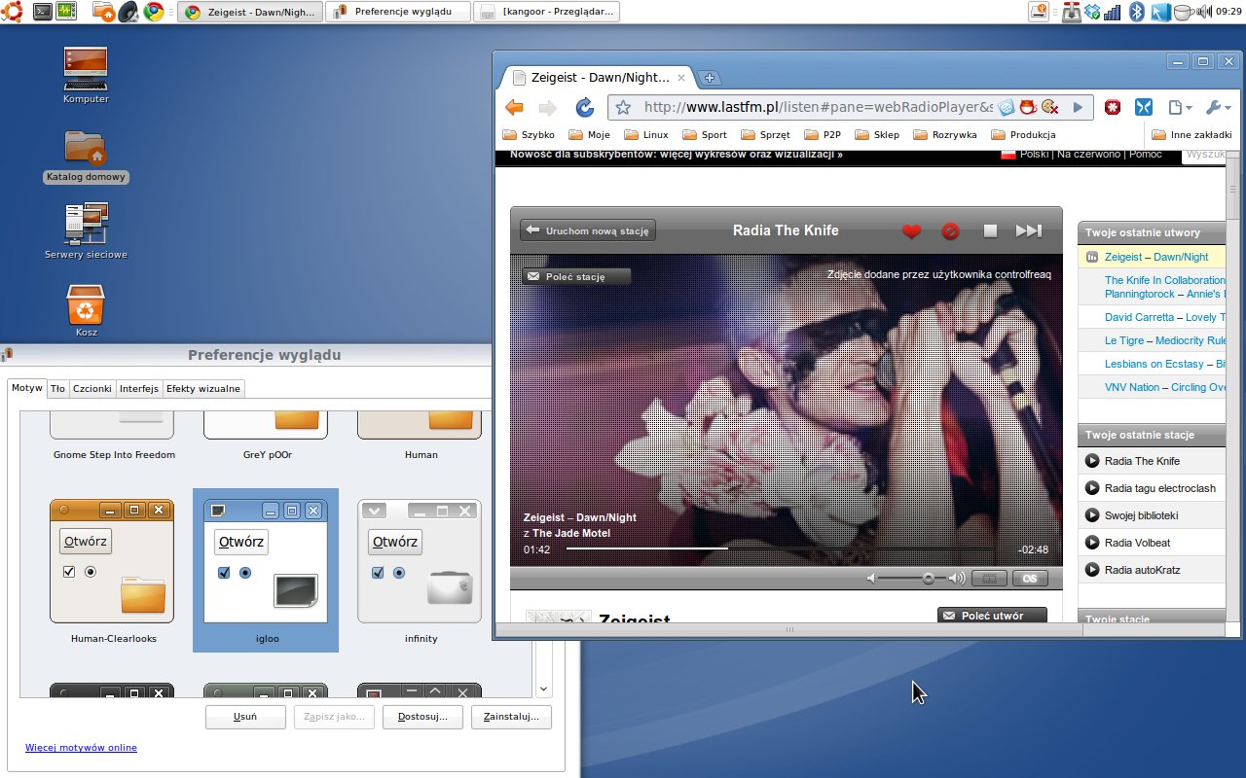Open Więcej motywów online link
This screenshot has height=778, width=1246.
pyautogui.click(x=81, y=748)
